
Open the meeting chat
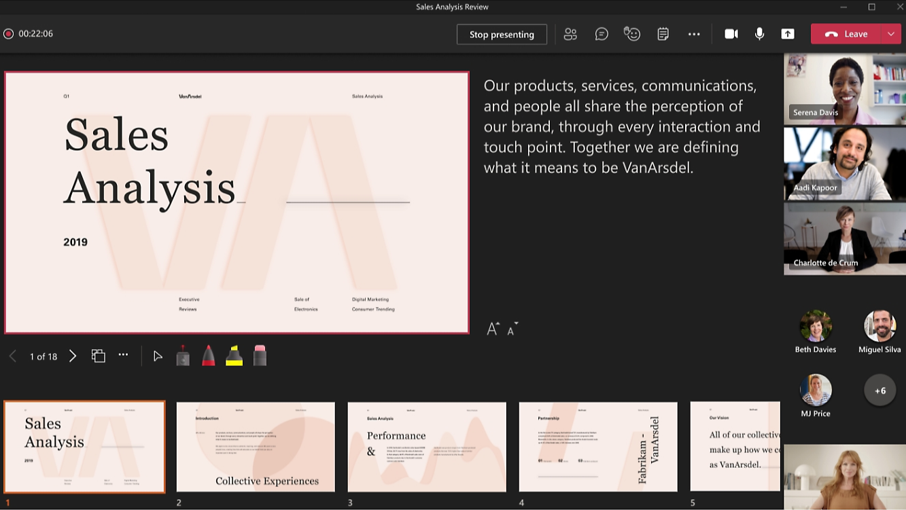[602, 34]
